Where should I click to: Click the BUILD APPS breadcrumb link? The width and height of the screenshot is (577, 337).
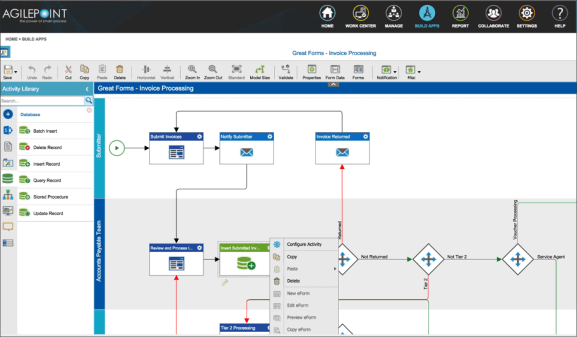click(34, 39)
